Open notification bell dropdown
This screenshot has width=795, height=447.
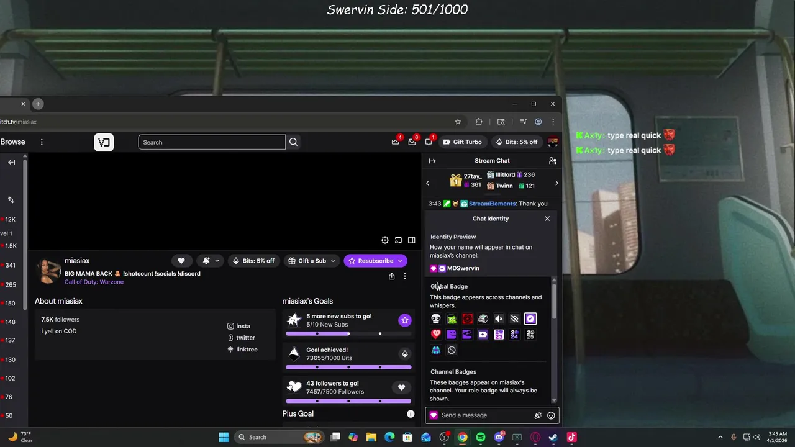coord(210,261)
